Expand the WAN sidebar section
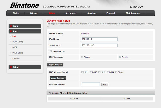The height and width of the screenshot is (108, 161). [25, 26]
